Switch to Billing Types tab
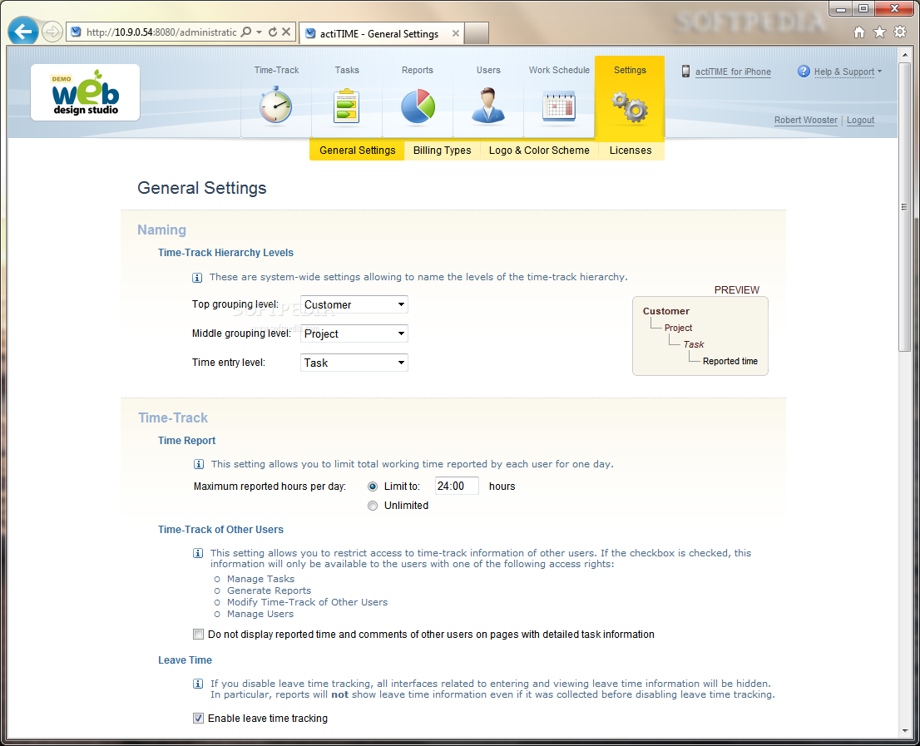920x746 pixels. coord(442,151)
